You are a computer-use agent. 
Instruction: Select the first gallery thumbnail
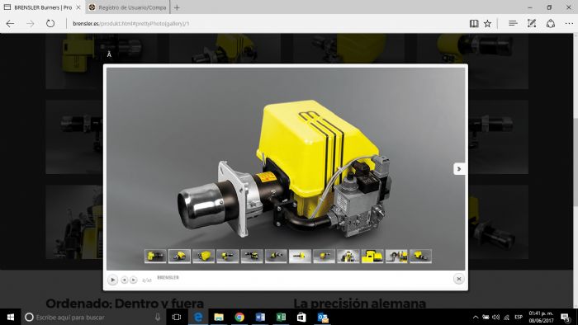[x=155, y=256]
